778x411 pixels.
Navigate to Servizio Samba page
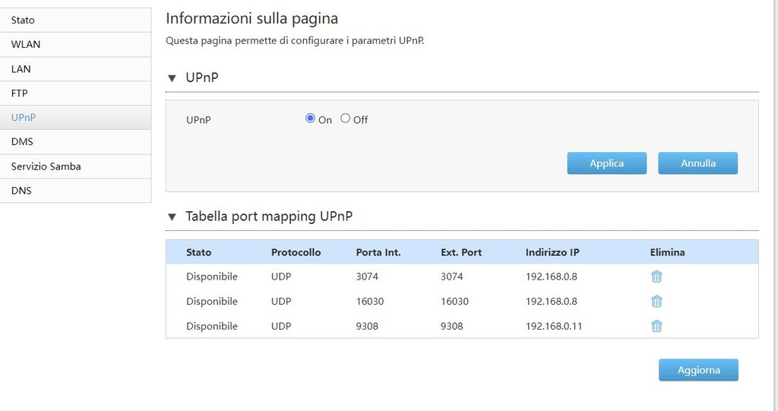(75, 166)
